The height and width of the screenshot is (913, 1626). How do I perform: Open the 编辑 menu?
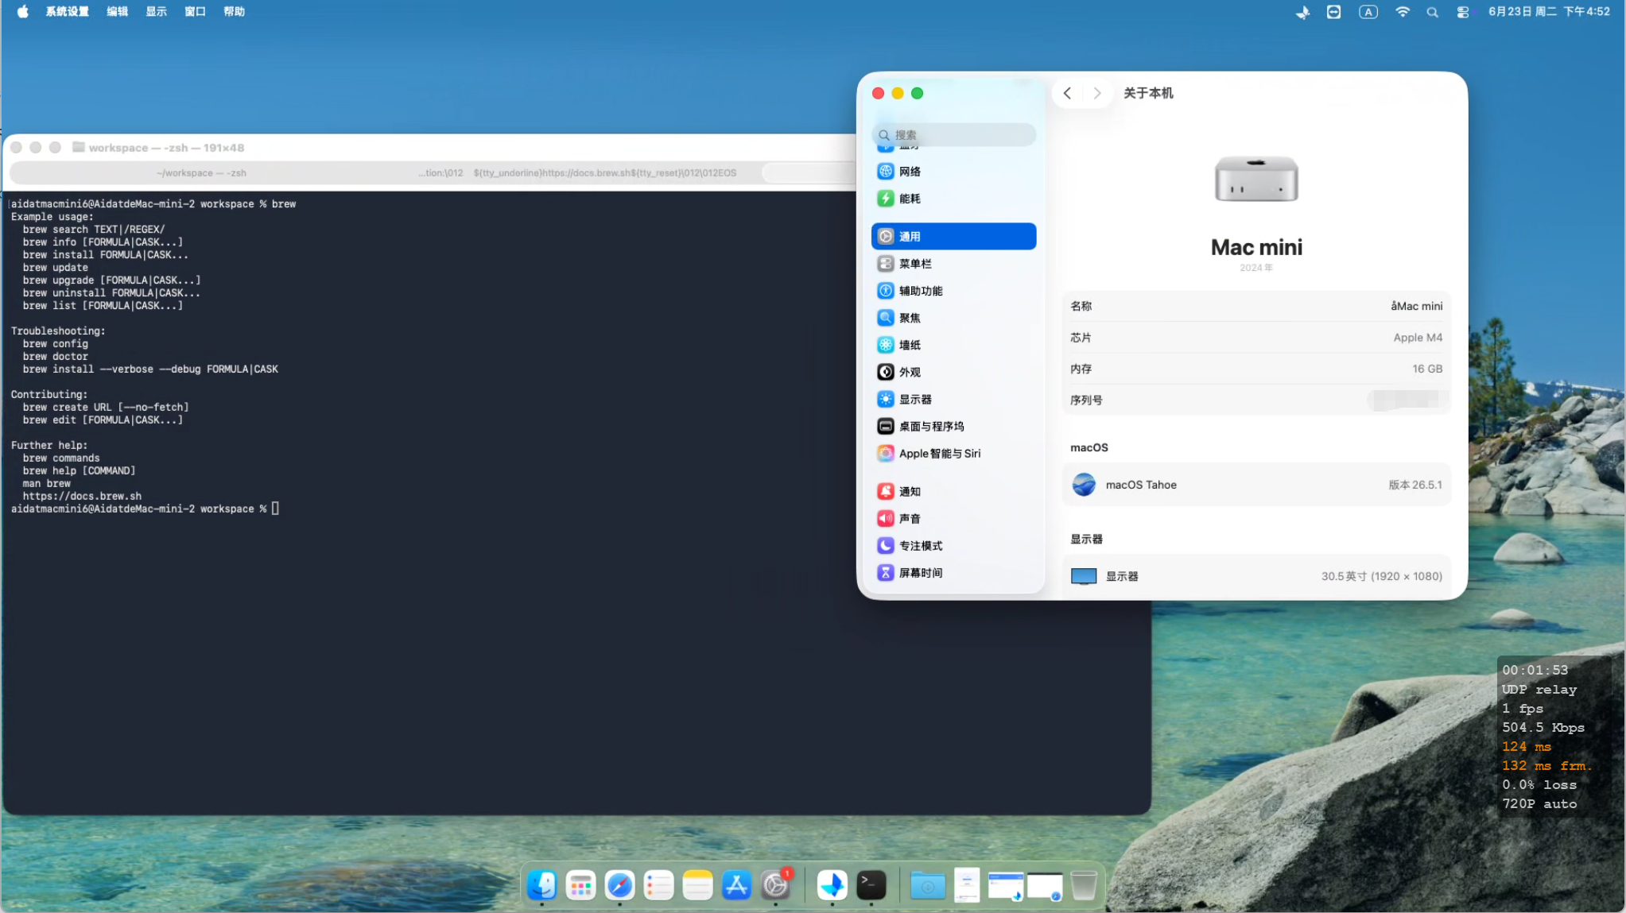tap(118, 11)
